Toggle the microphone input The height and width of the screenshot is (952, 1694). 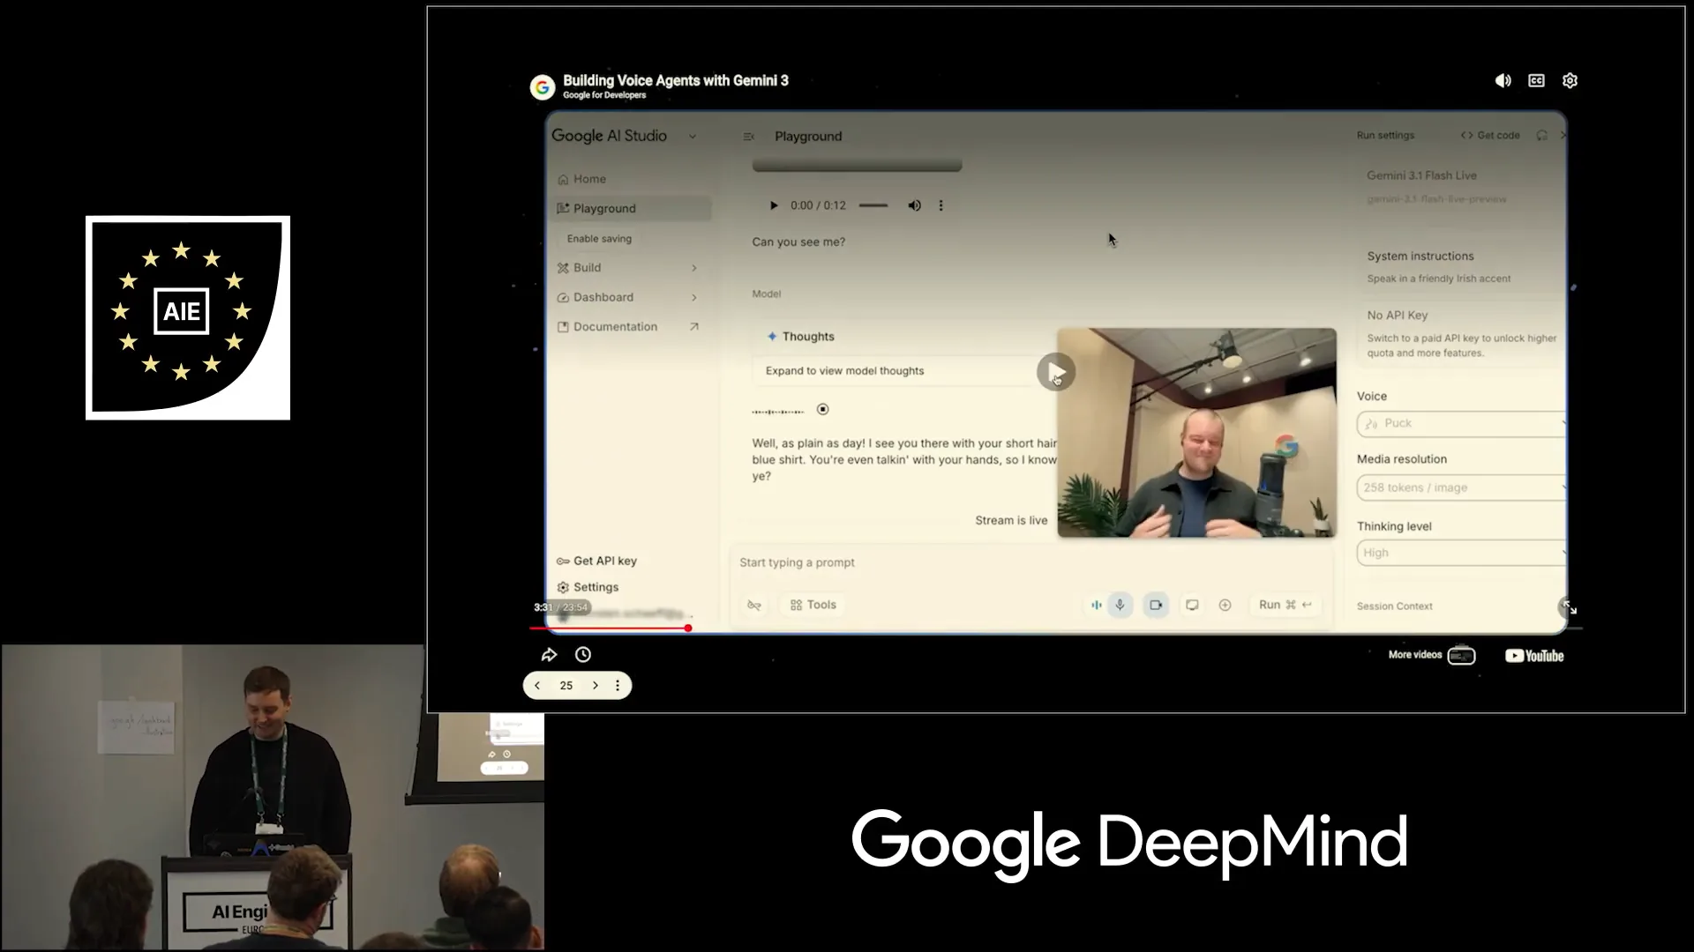click(1120, 606)
